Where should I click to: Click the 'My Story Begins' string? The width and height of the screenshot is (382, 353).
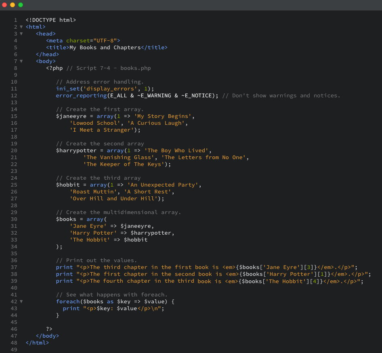point(163,116)
